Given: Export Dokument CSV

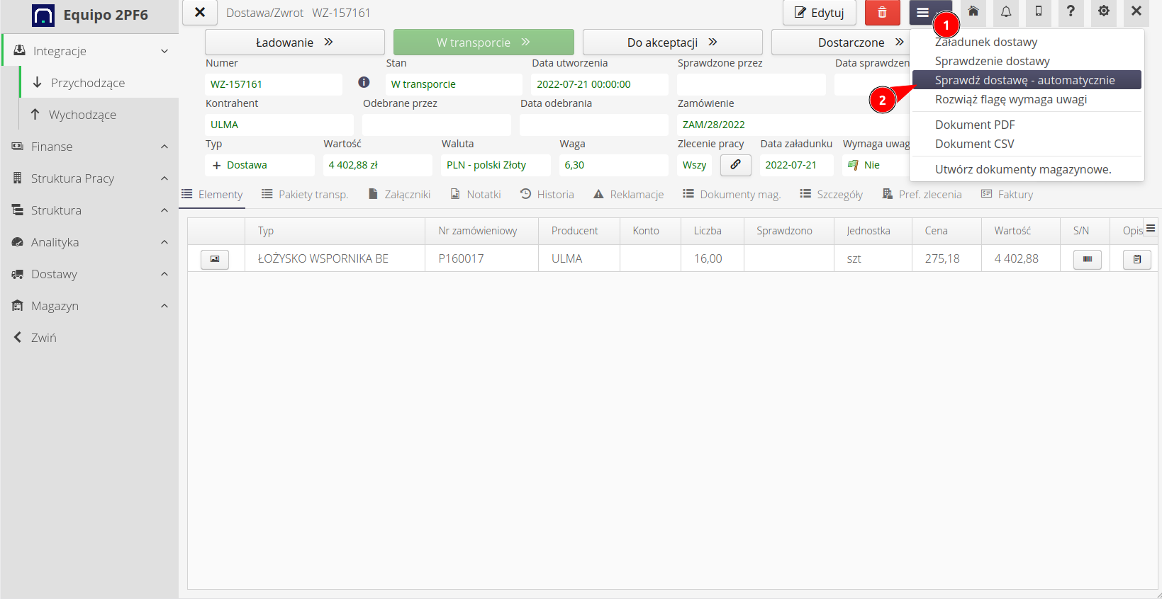Looking at the screenshot, I should (x=1027, y=144).
